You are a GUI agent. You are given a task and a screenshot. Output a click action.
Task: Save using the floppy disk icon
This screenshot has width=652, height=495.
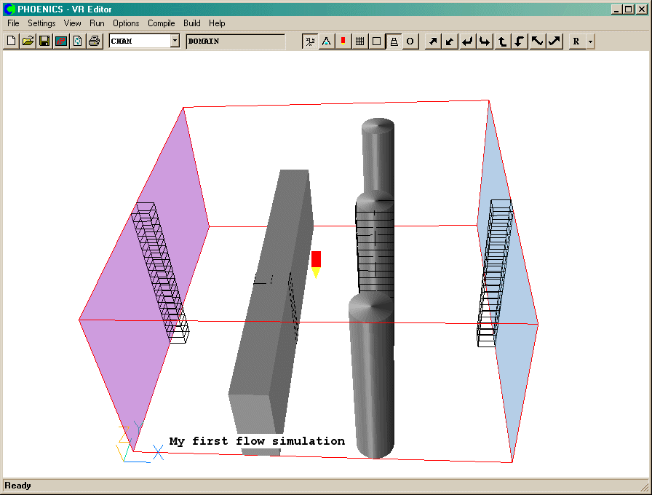(x=44, y=41)
